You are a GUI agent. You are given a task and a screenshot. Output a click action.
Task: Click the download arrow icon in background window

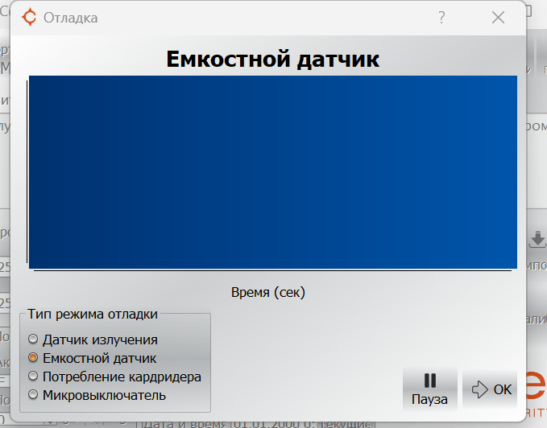537,240
